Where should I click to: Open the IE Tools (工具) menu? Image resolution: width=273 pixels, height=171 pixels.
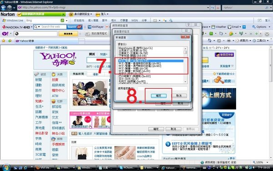pos(260,41)
